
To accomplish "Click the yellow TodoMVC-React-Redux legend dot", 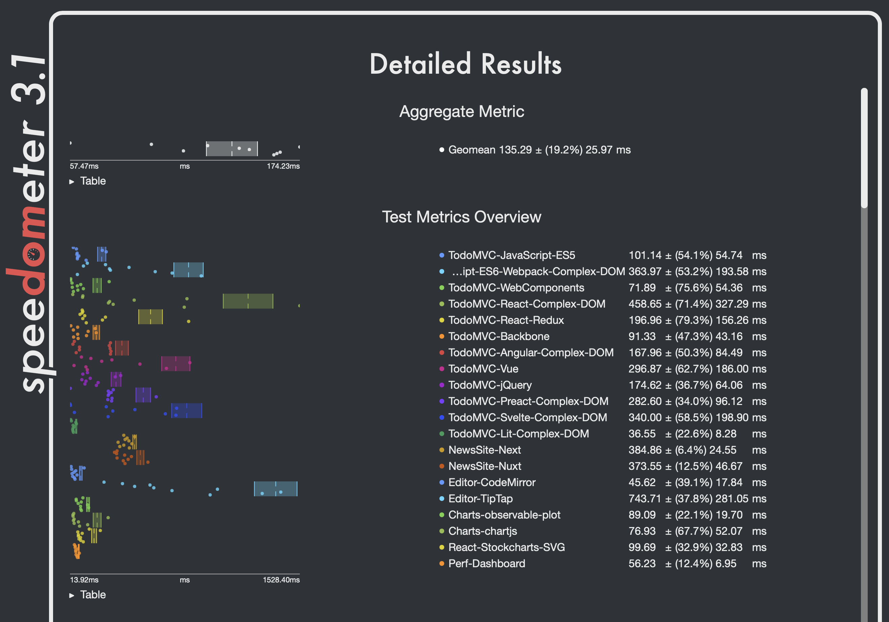I will coord(441,320).
